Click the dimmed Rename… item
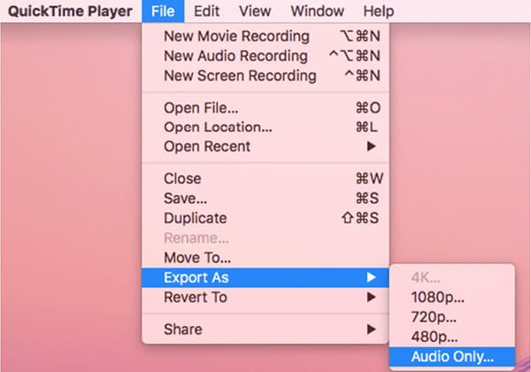This screenshot has width=531, height=372. (265, 238)
